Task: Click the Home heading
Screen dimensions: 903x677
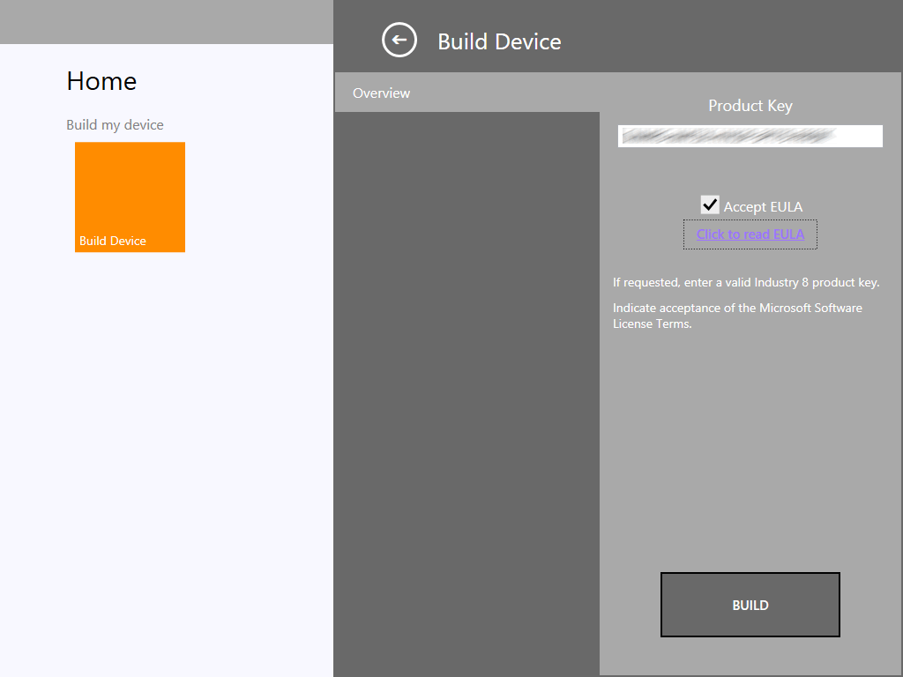Action: pos(101,80)
